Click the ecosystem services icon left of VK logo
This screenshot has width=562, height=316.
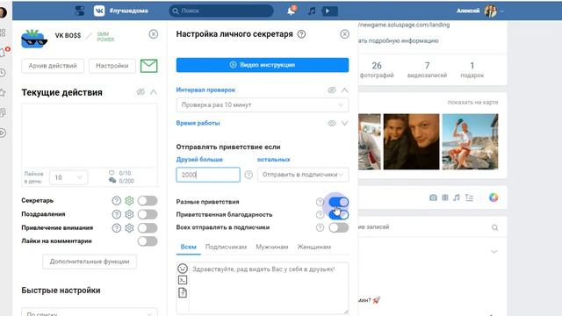pos(80,11)
